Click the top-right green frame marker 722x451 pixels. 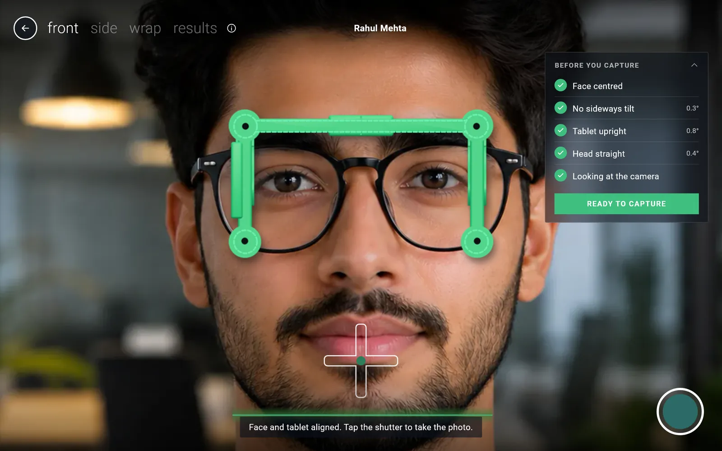click(x=477, y=126)
